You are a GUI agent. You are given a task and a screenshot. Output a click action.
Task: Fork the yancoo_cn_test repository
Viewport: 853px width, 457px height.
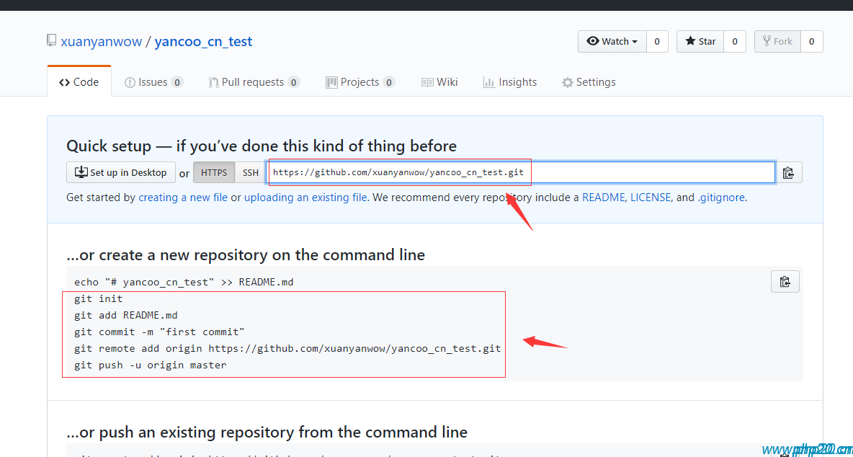(777, 41)
